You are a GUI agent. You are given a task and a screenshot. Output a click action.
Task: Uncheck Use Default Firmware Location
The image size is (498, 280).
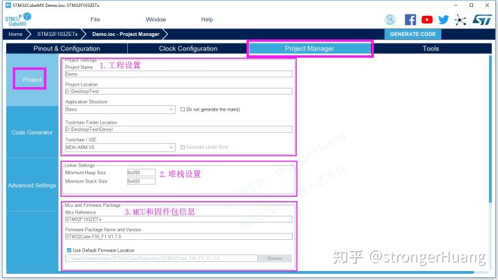click(x=69, y=250)
